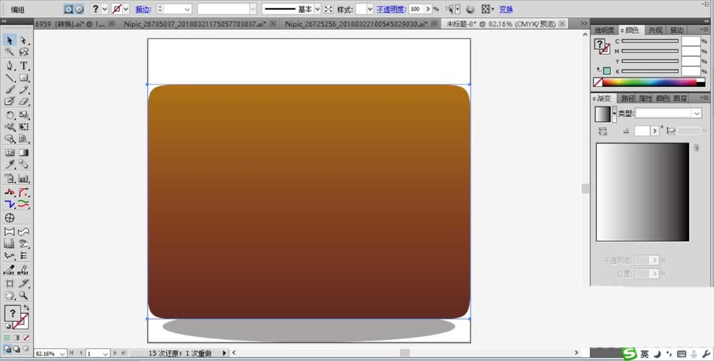Open the 样式 graphic style dropdown
The image size is (714, 361).
(370, 9)
